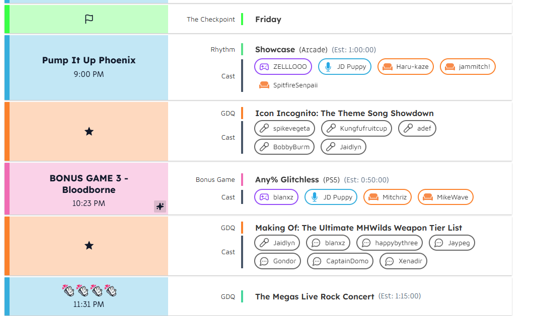The width and height of the screenshot is (533, 316).
Task: Click the Pump It Up Phoenix title
Action: click(89, 60)
